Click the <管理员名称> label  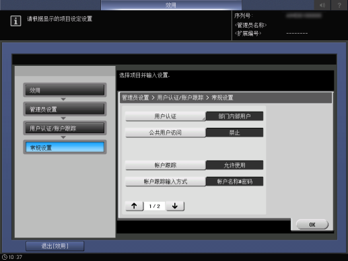(250, 25)
